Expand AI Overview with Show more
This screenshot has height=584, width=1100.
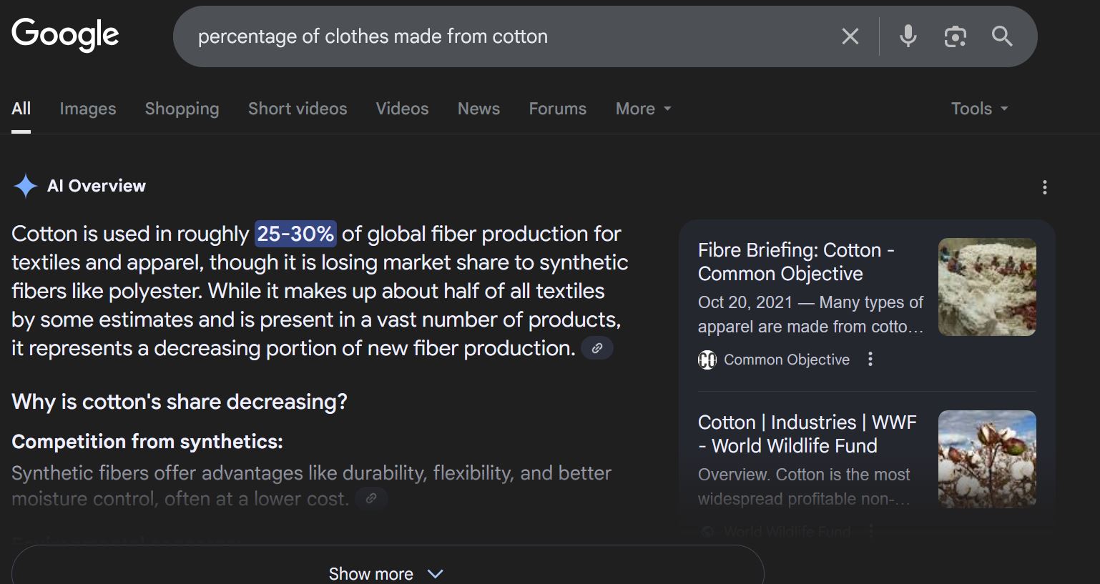click(386, 573)
